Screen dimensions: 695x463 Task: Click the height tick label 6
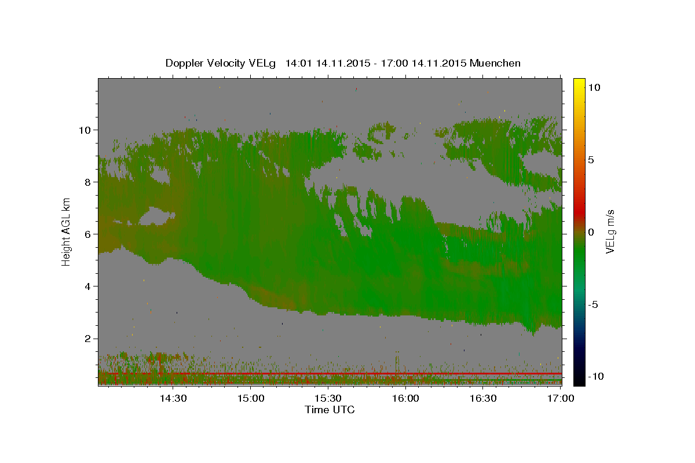(x=89, y=234)
